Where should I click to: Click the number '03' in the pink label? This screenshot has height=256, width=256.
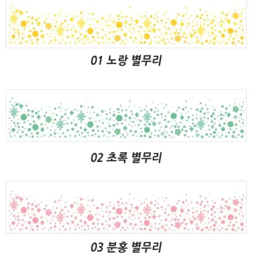tap(97, 247)
